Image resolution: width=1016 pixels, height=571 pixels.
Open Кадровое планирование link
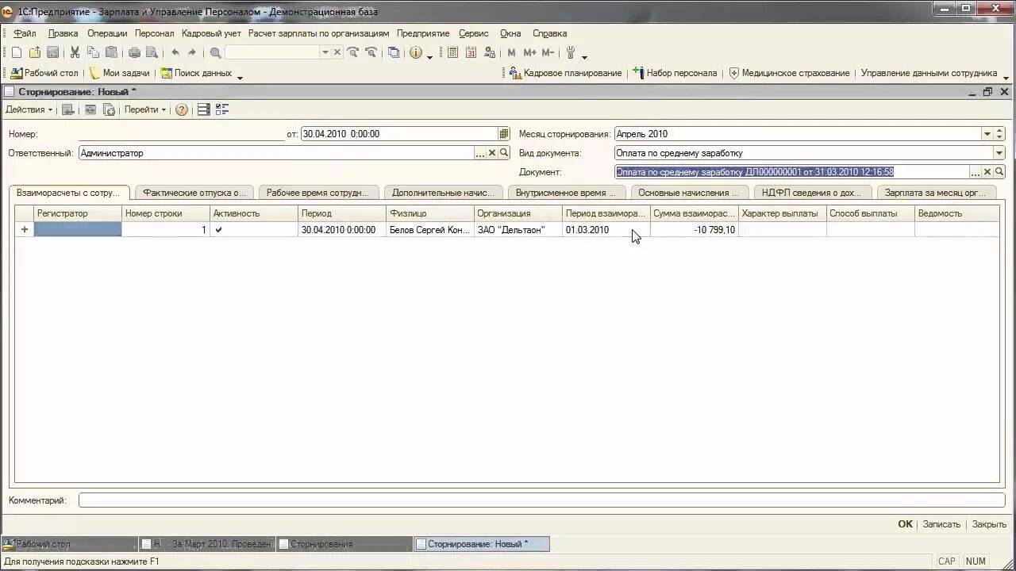(566, 73)
